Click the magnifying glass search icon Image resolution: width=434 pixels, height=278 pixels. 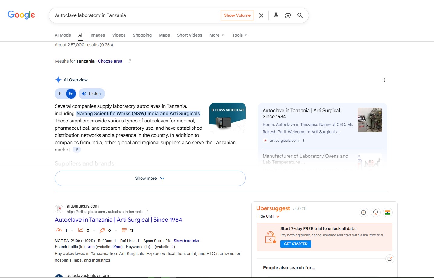[300, 15]
